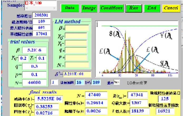The height and width of the screenshot is (116, 183).
Task: Click LM method p output field
Action: pos(76,57)
